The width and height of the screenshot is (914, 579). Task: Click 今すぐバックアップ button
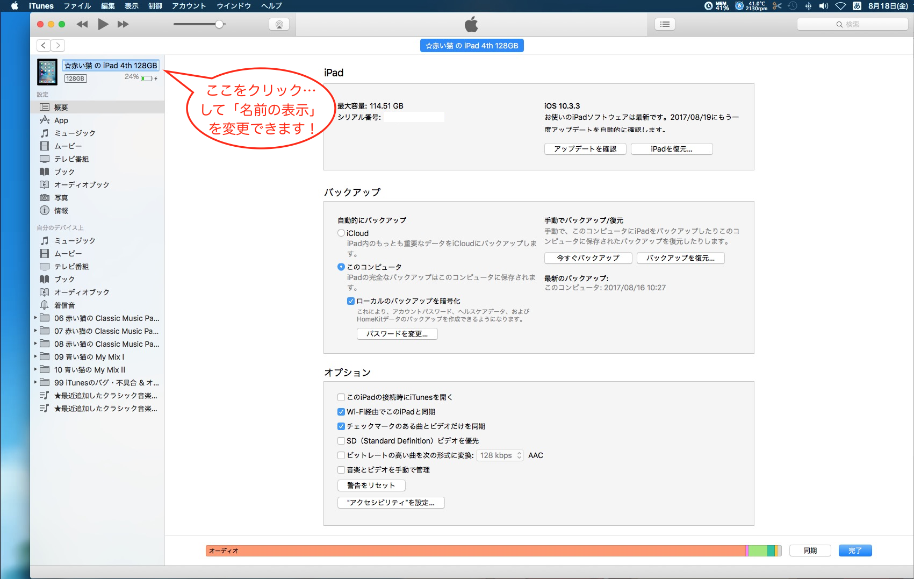[588, 258]
